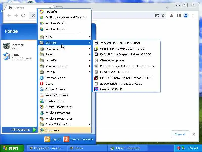This screenshot has height=152, width=202.
Task: Click the browser profile avatar icon
Action: [186, 15]
